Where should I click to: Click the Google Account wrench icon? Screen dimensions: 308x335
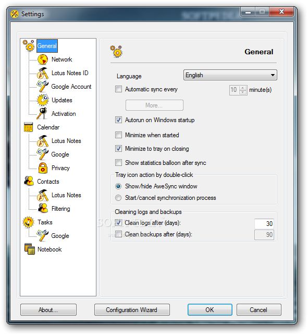tap(43, 87)
